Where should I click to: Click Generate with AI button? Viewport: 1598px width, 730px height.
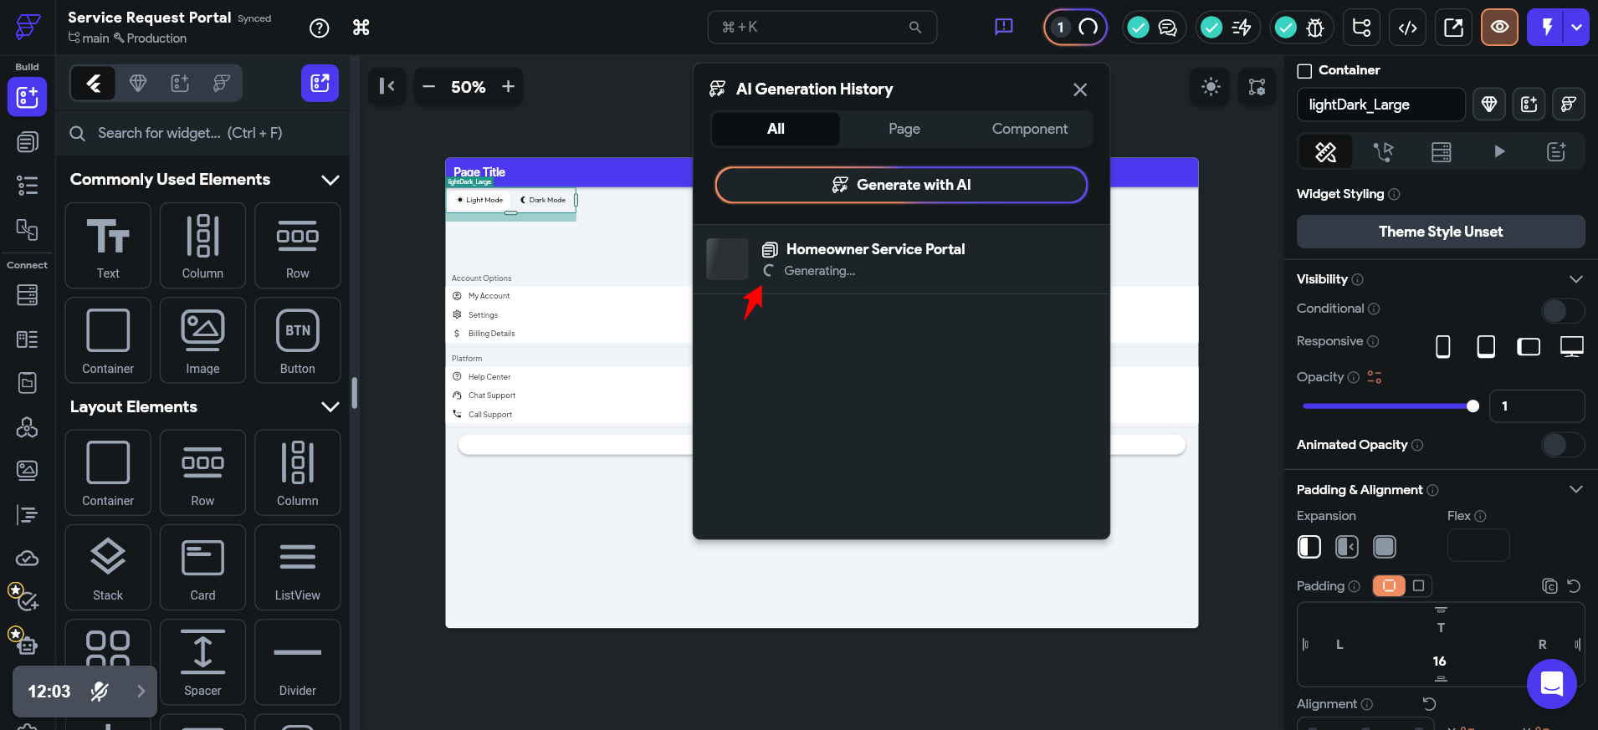coord(901,185)
